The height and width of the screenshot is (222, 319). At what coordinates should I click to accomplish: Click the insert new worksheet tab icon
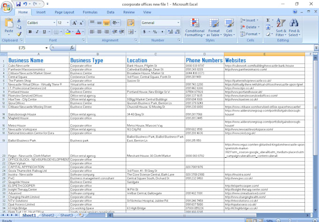click(x=81, y=215)
